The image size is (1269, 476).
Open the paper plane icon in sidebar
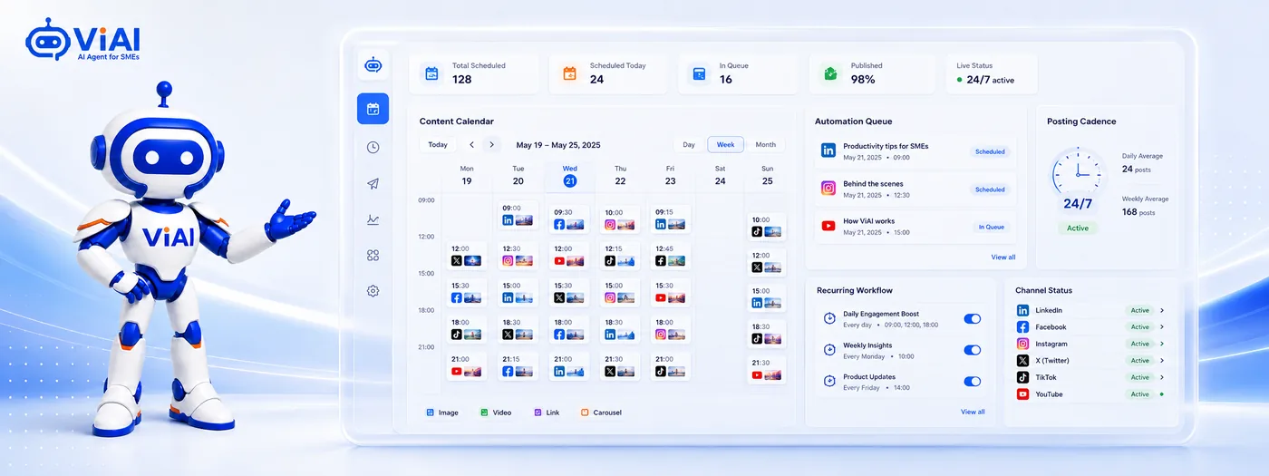[373, 183]
